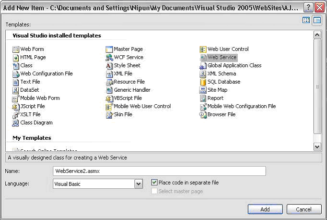Select Web Configuration File icon
This screenshot has width=327, height=220.
coord(16,74)
